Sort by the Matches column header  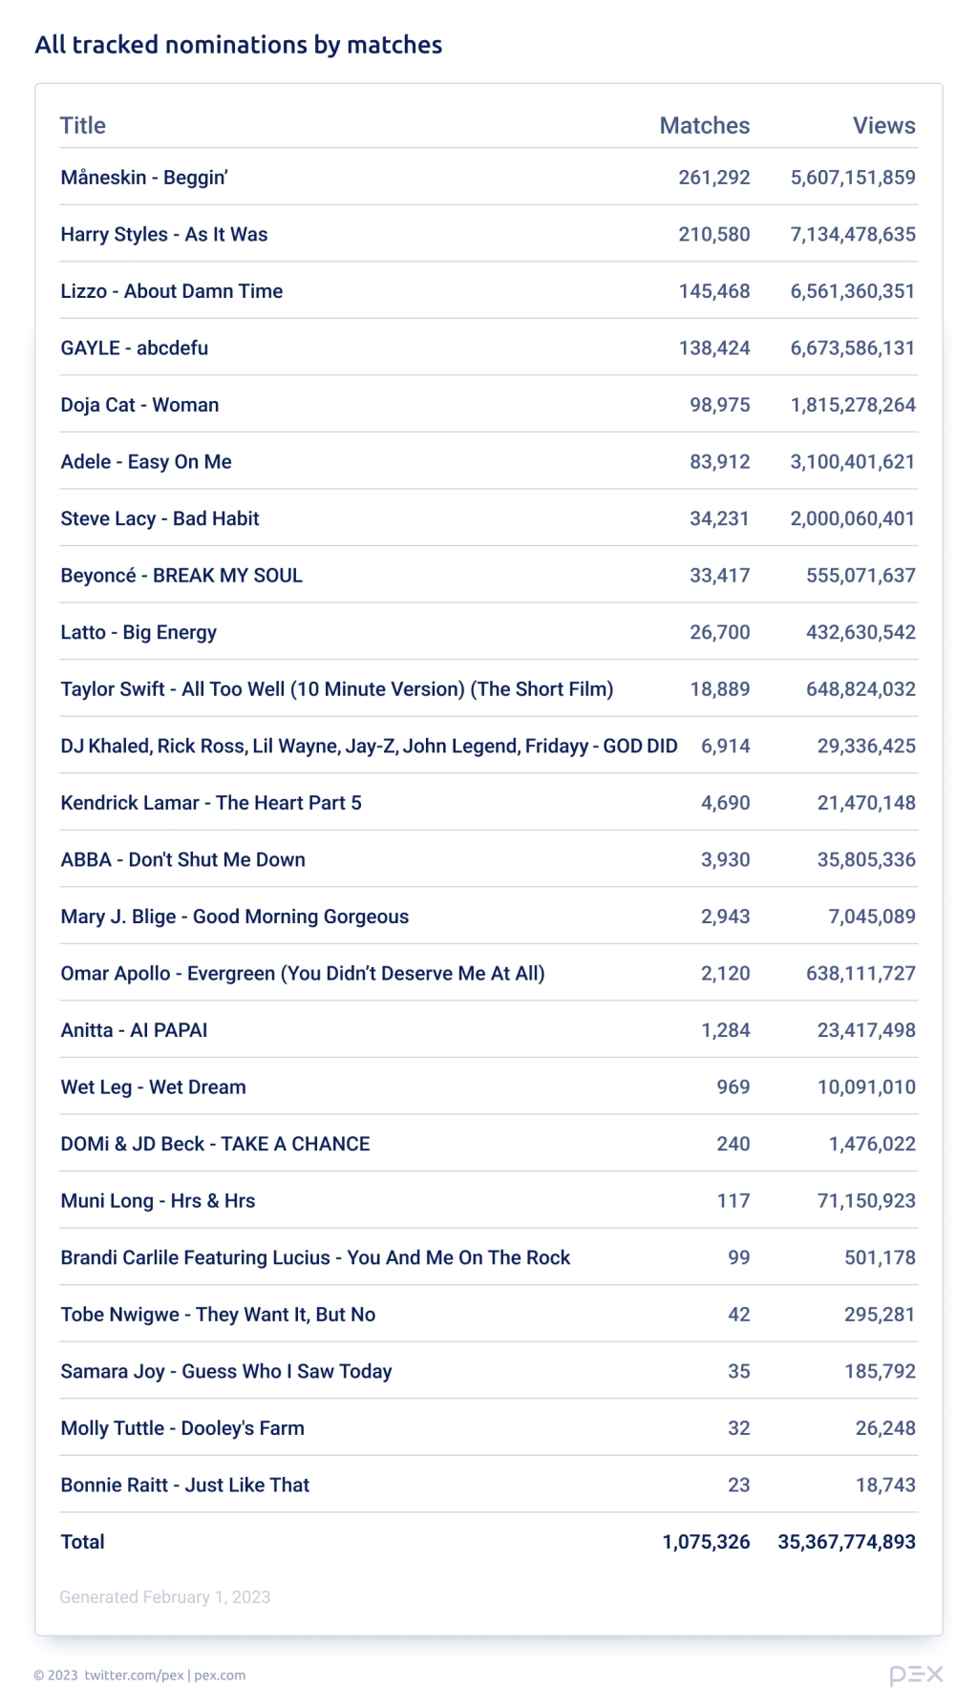tap(704, 125)
